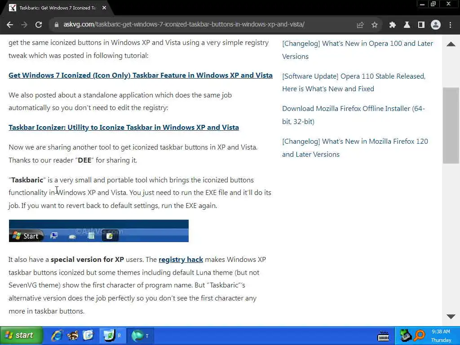Click the vertical scrollbar thumb

tap(451, 125)
